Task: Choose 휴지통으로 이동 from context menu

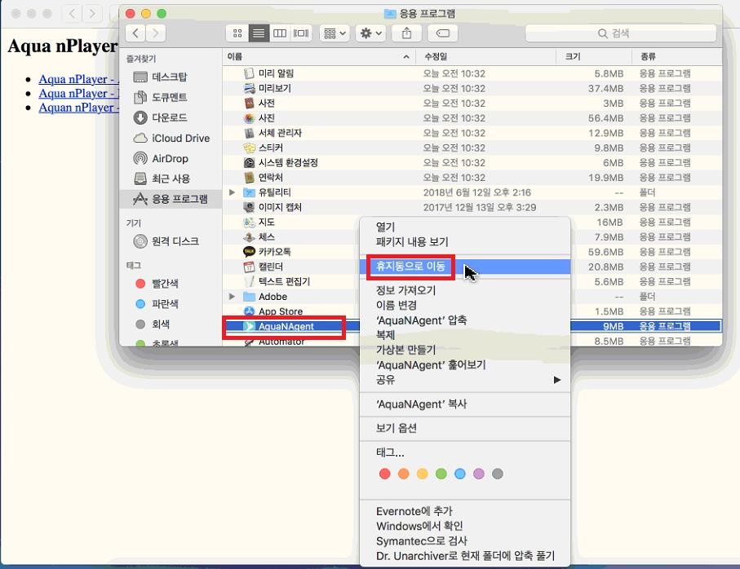Action: click(465, 267)
